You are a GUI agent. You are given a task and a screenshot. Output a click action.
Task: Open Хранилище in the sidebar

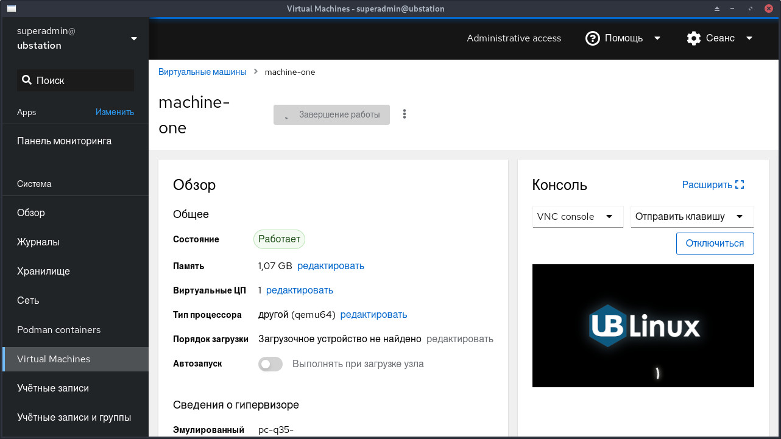[76, 271]
